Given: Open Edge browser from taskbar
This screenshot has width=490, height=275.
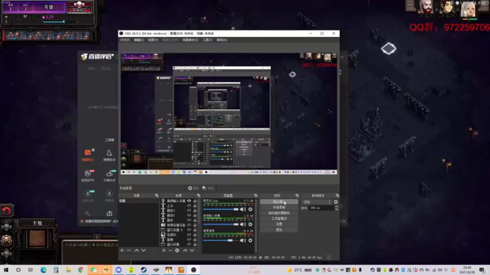Looking at the screenshot, I should [43, 270].
